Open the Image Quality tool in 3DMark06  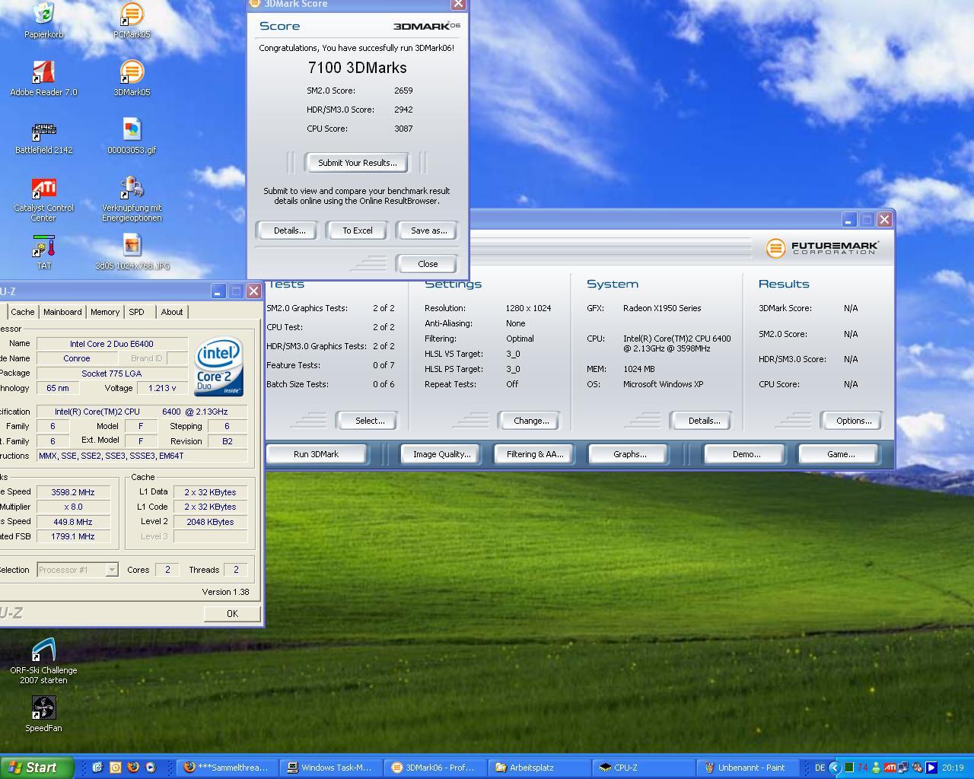[x=441, y=454]
